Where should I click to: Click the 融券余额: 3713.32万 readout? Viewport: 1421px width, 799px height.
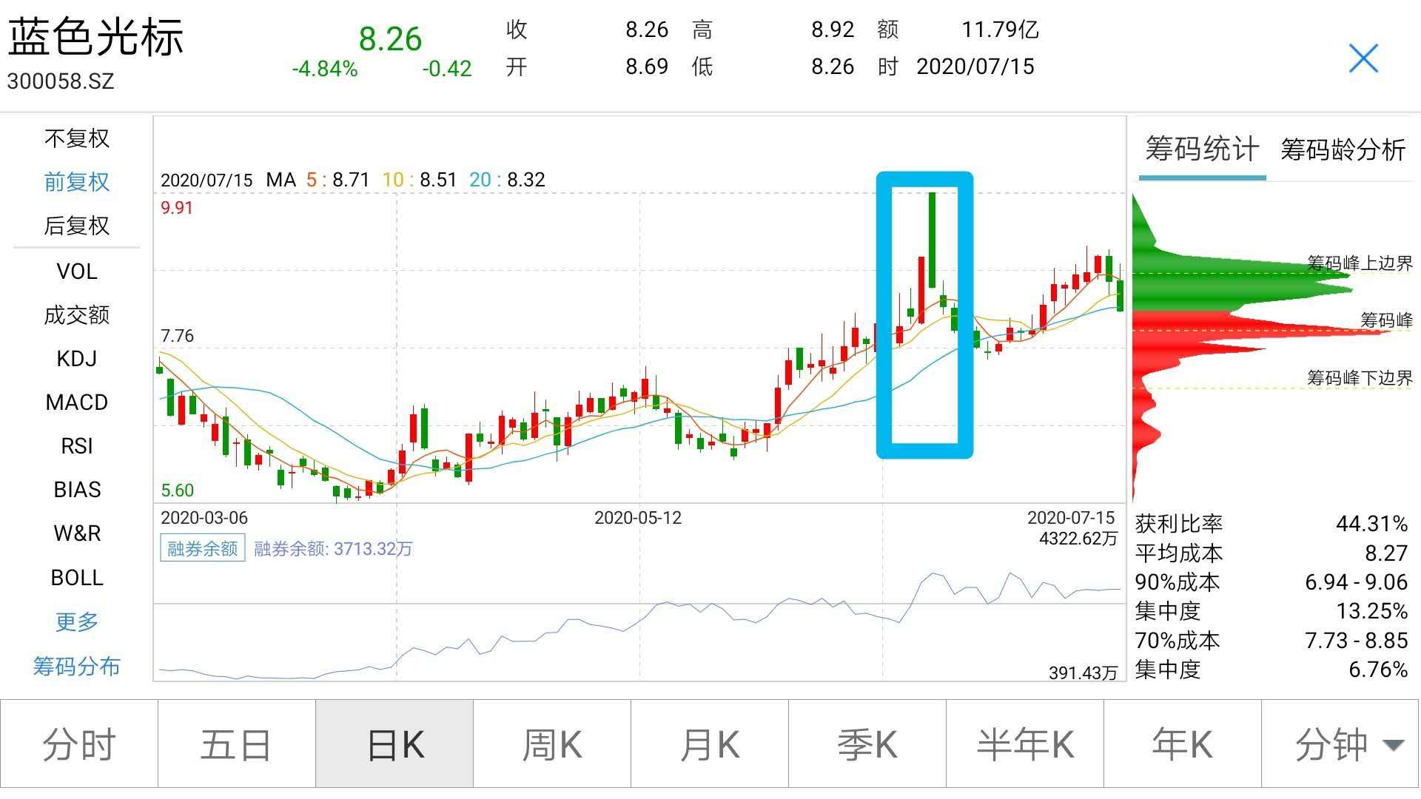tap(333, 549)
